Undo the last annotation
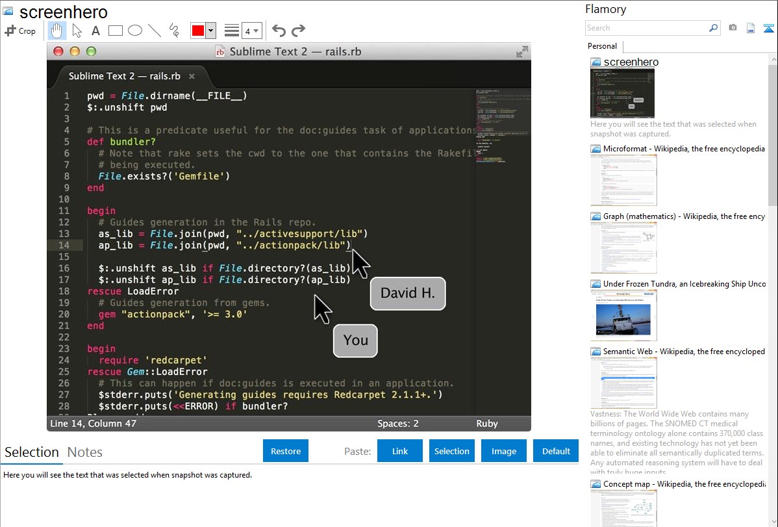 [x=279, y=31]
